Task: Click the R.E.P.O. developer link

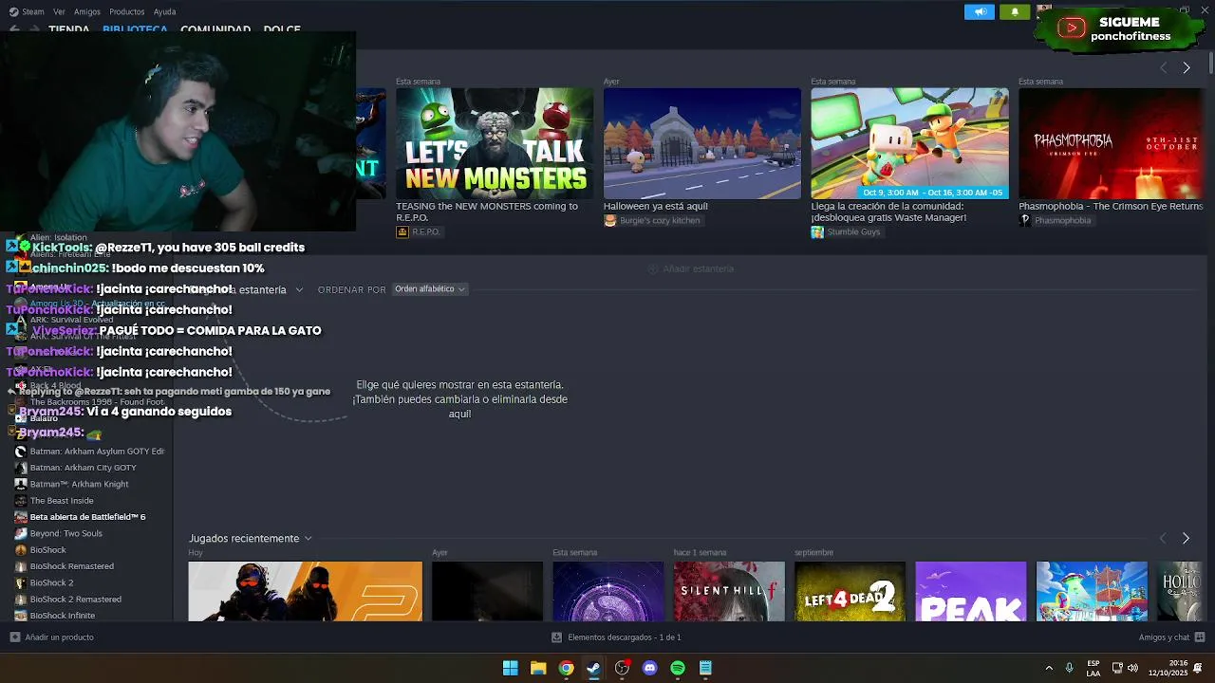Action: point(426,232)
